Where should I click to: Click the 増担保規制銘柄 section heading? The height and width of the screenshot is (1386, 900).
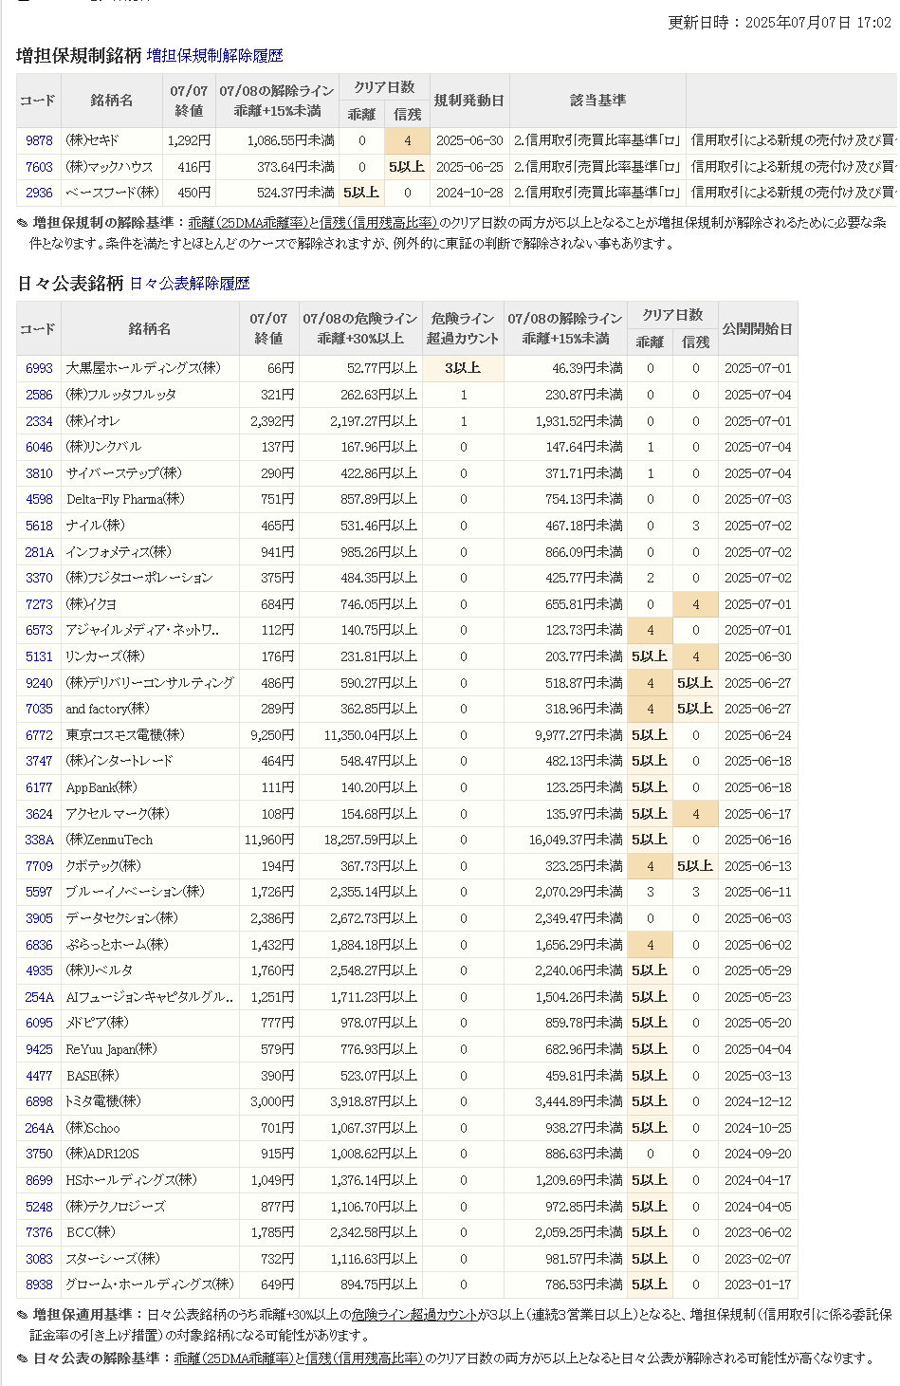point(79,56)
